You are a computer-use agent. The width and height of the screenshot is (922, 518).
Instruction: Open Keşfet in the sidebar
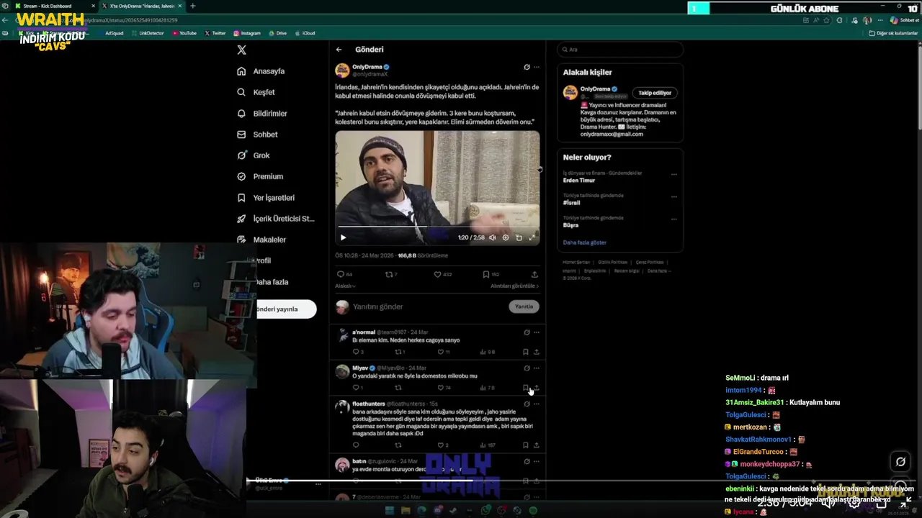[256, 92]
